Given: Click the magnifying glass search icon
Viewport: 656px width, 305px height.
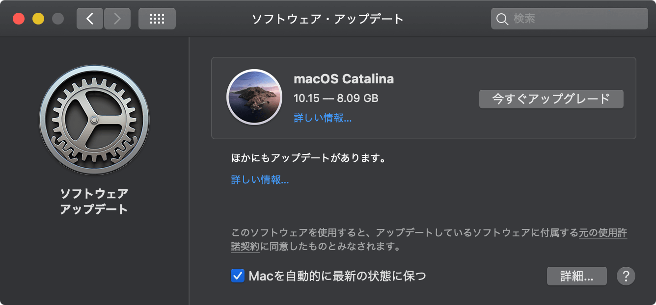Looking at the screenshot, I should coord(502,19).
